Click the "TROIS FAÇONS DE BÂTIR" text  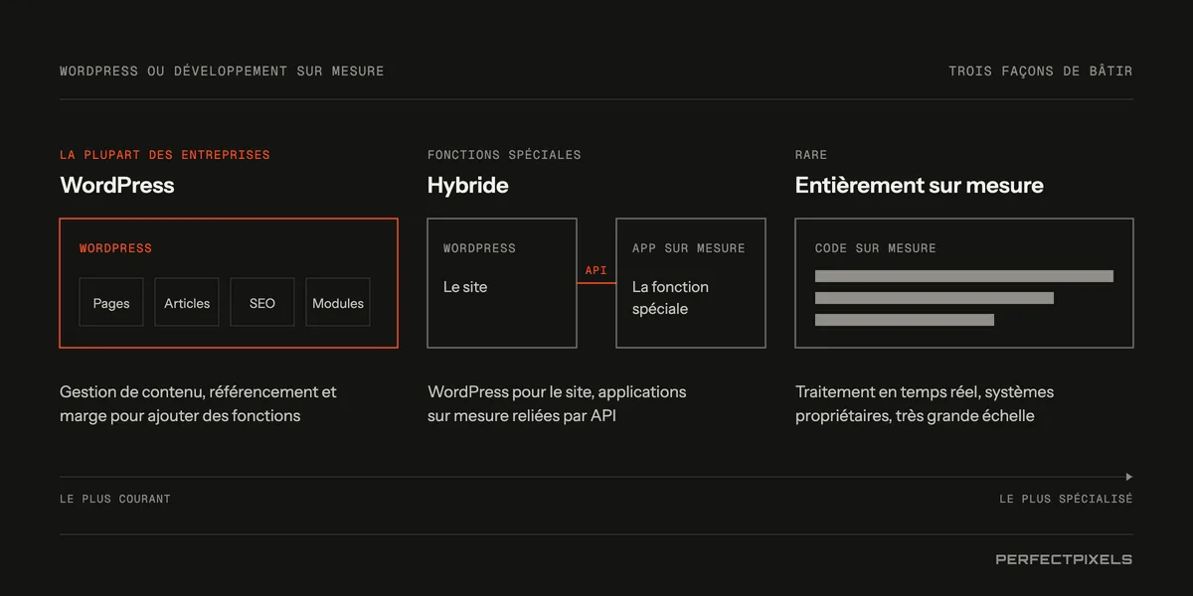pyautogui.click(x=1041, y=72)
